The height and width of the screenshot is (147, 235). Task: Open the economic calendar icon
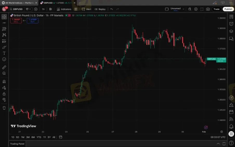(x=231, y=112)
